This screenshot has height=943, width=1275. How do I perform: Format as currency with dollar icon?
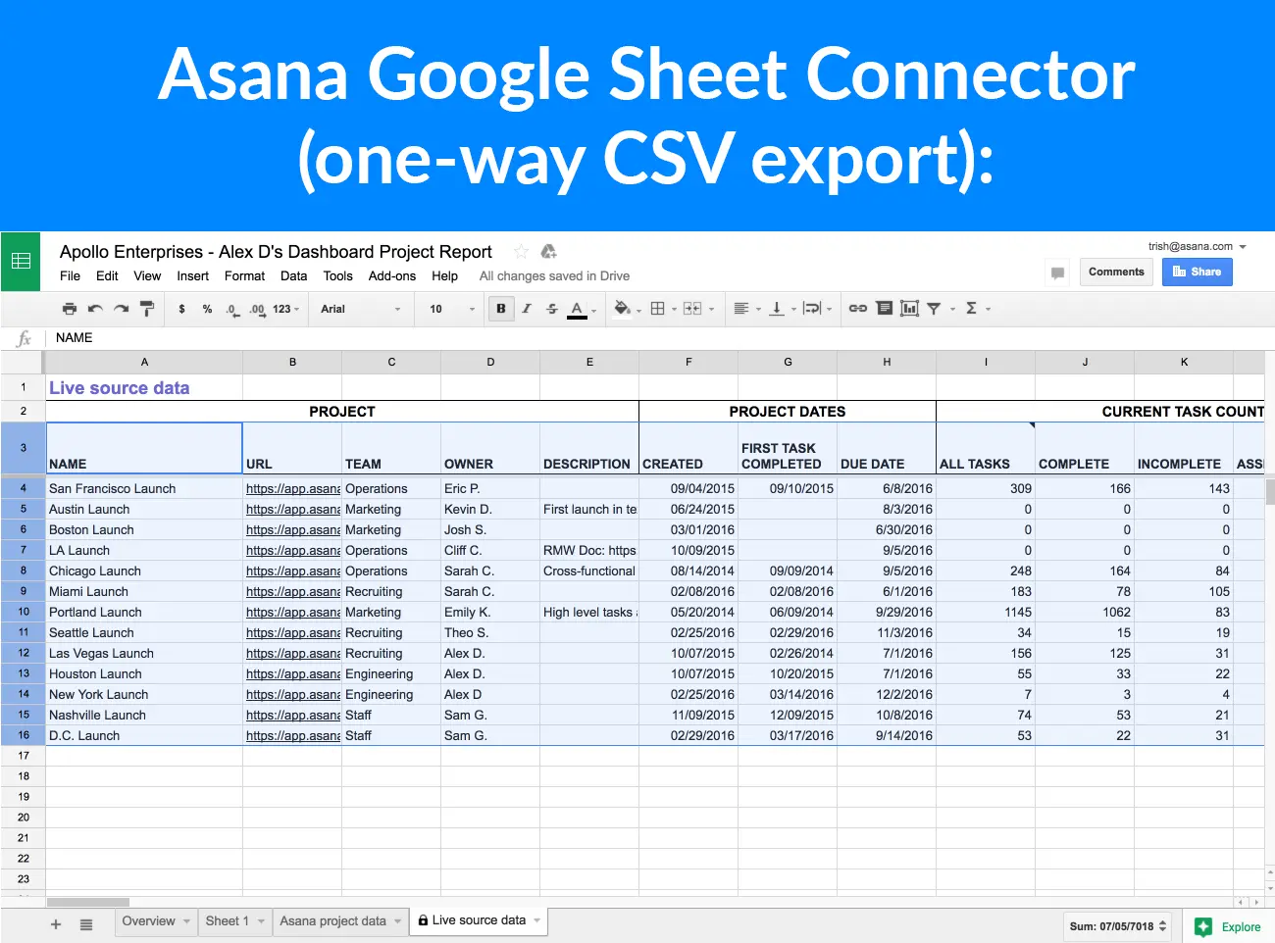181,309
